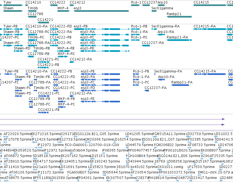Click the Rcd-1-PC protein label
This screenshot has width=233, height=182.
click(x=141, y=82)
